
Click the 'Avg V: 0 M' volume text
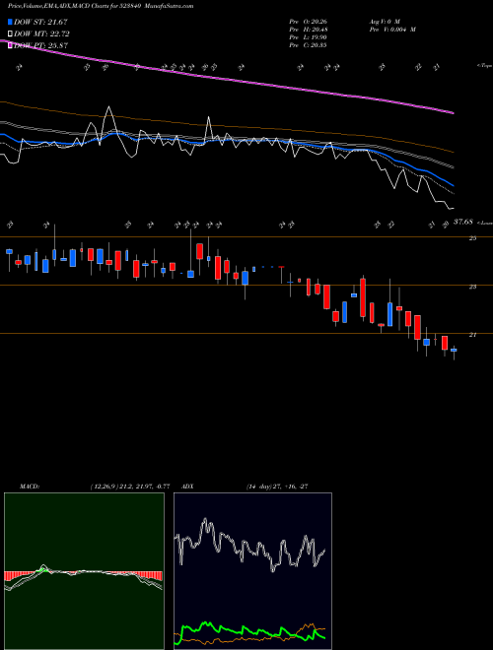coord(385,22)
